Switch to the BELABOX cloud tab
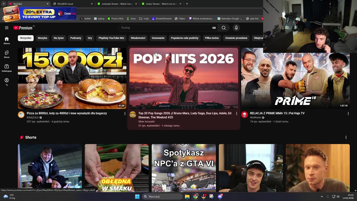The image size is (357, 201). pyautogui.click(x=73, y=4)
